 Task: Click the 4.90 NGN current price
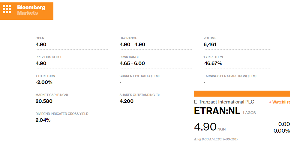click(x=205, y=127)
